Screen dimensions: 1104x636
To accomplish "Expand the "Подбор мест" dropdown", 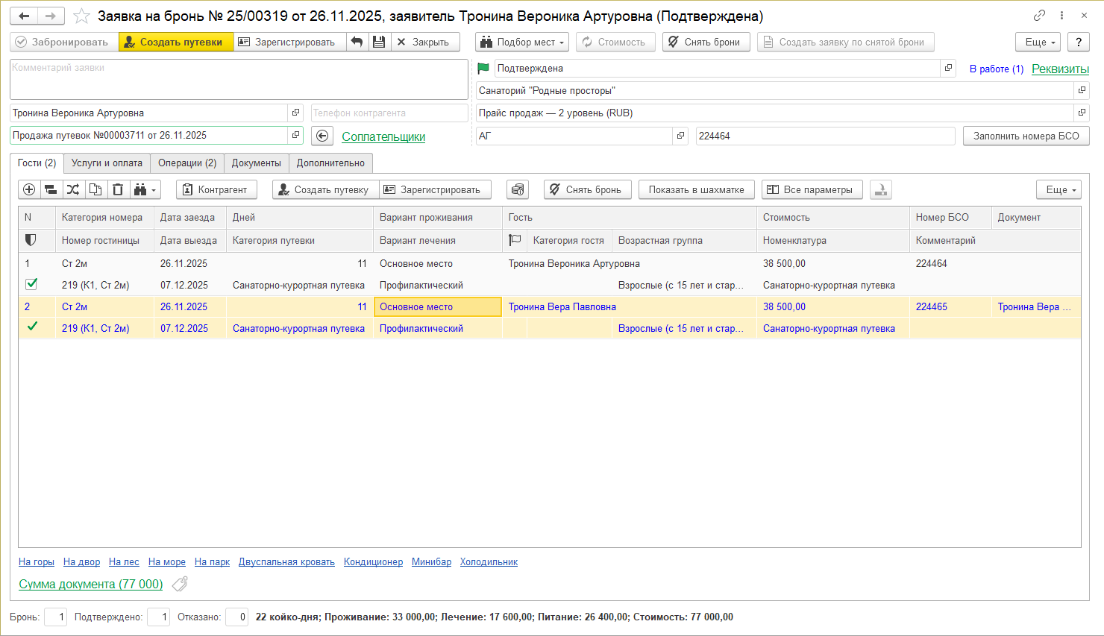I will pyautogui.click(x=522, y=42).
